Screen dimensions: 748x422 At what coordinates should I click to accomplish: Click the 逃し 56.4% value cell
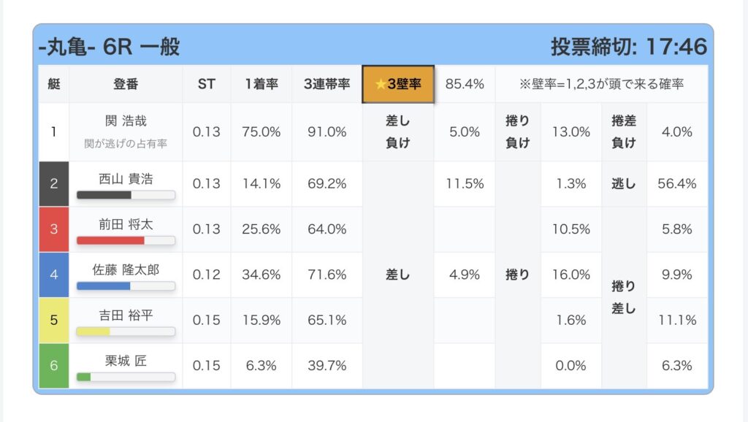pos(676,184)
